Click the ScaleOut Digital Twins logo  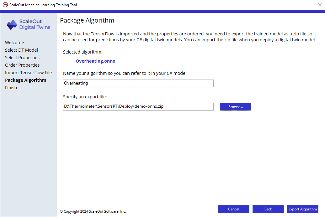click(x=29, y=24)
